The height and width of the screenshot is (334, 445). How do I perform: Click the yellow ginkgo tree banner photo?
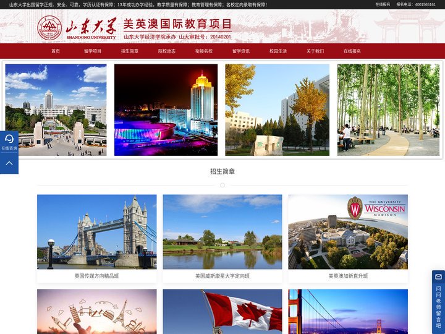tap(278, 110)
